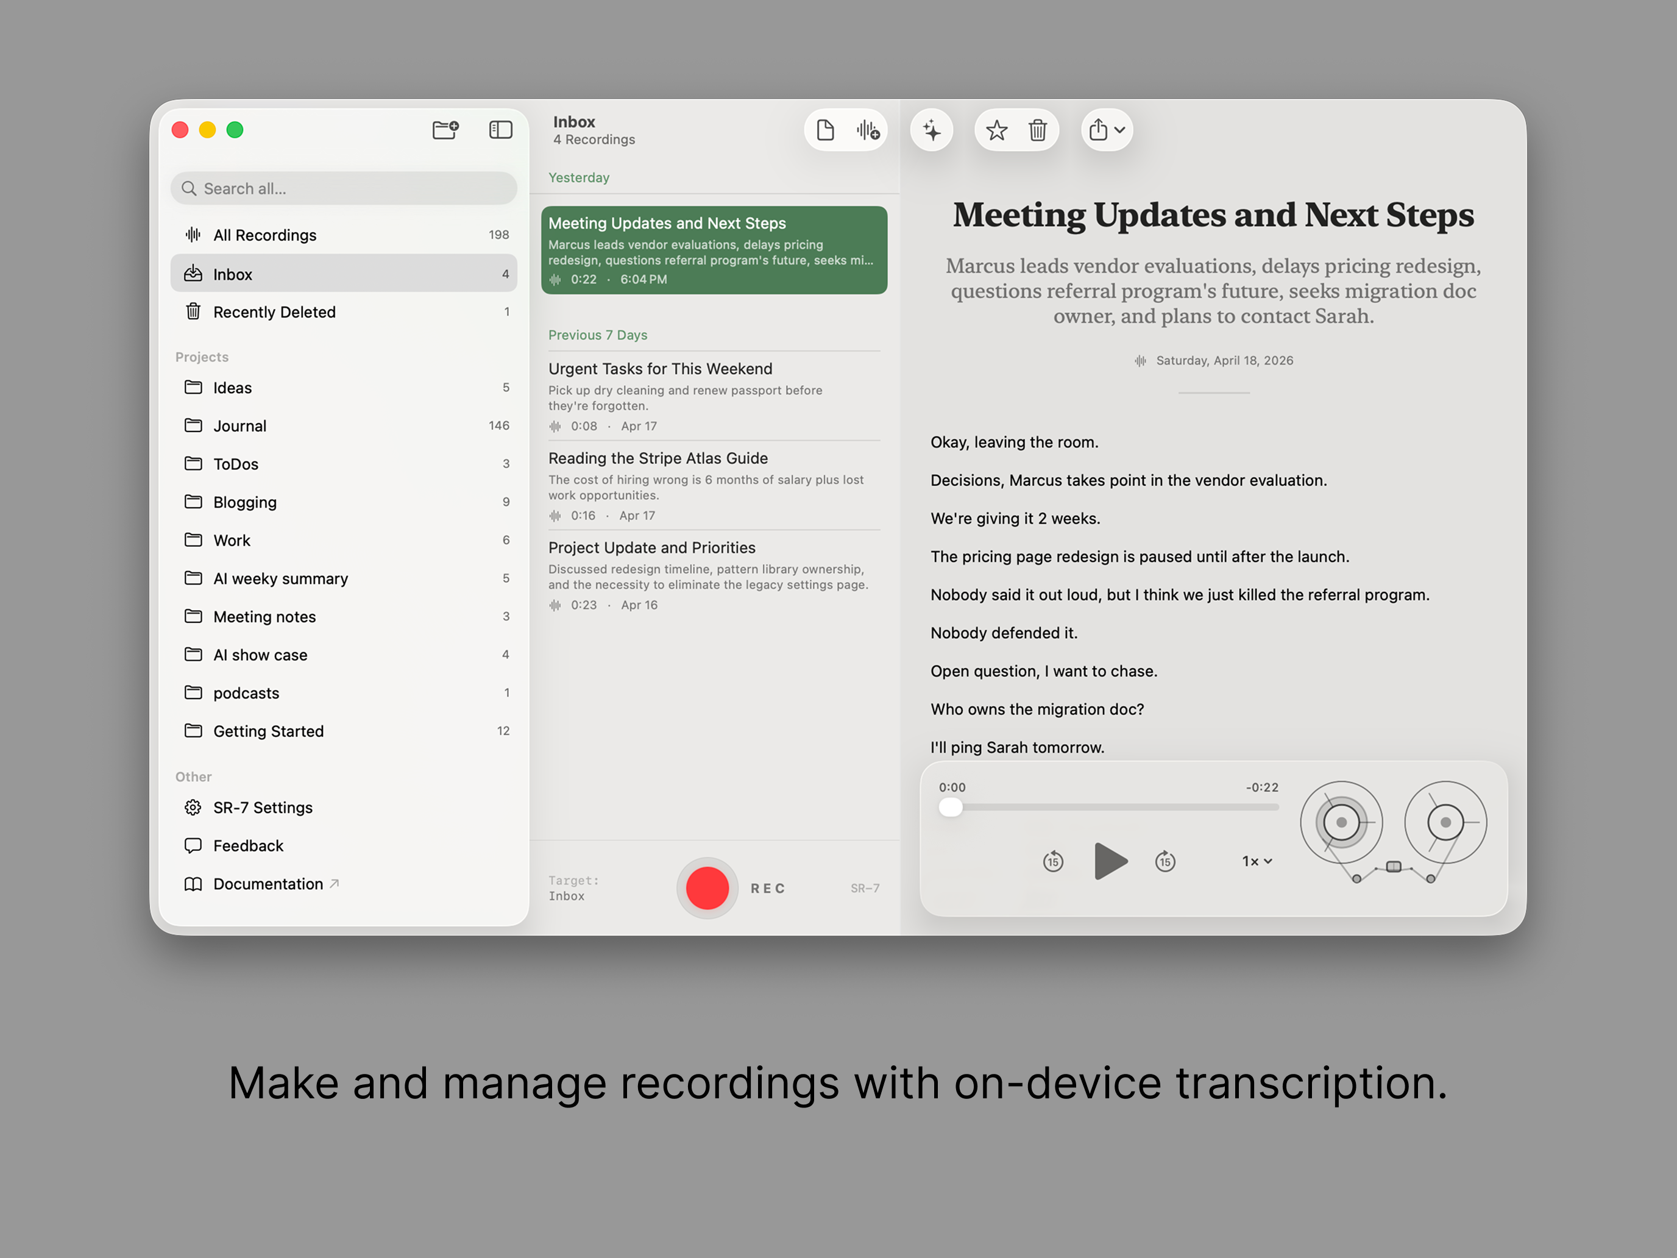1677x1258 pixels.
Task: Open the 1x playback speed dropdown
Action: click(x=1257, y=861)
